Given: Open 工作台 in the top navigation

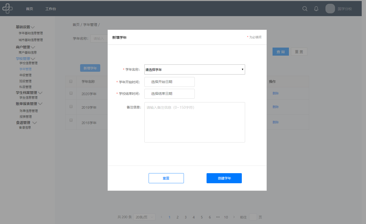Looking at the screenshot, I should click(51, 9).
